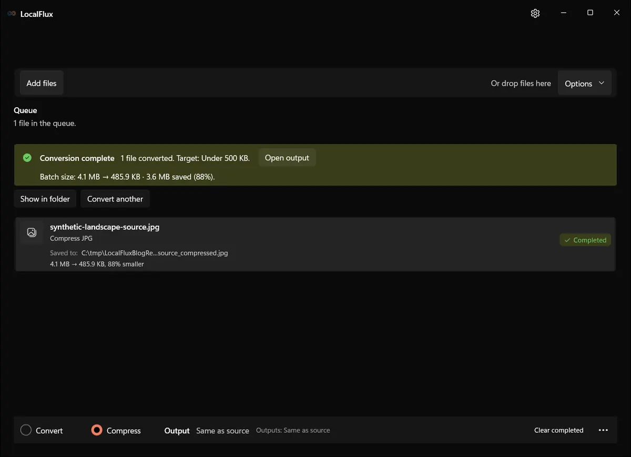Open the three-dot more options menu

tap(603, 430)
